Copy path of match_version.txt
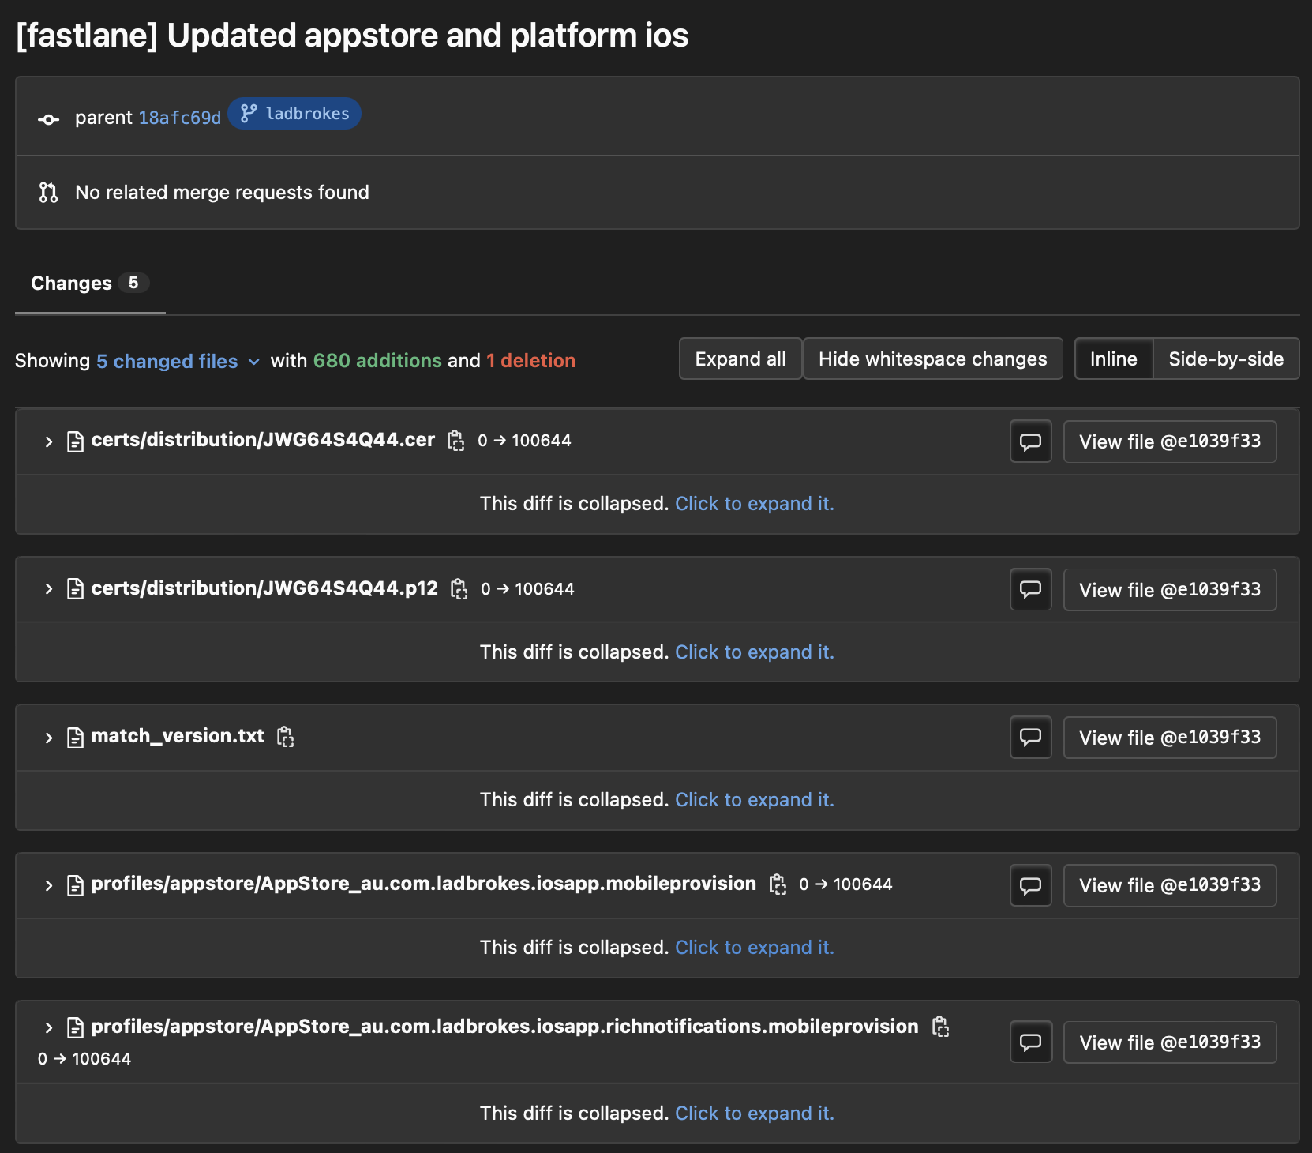 point(286,737)
